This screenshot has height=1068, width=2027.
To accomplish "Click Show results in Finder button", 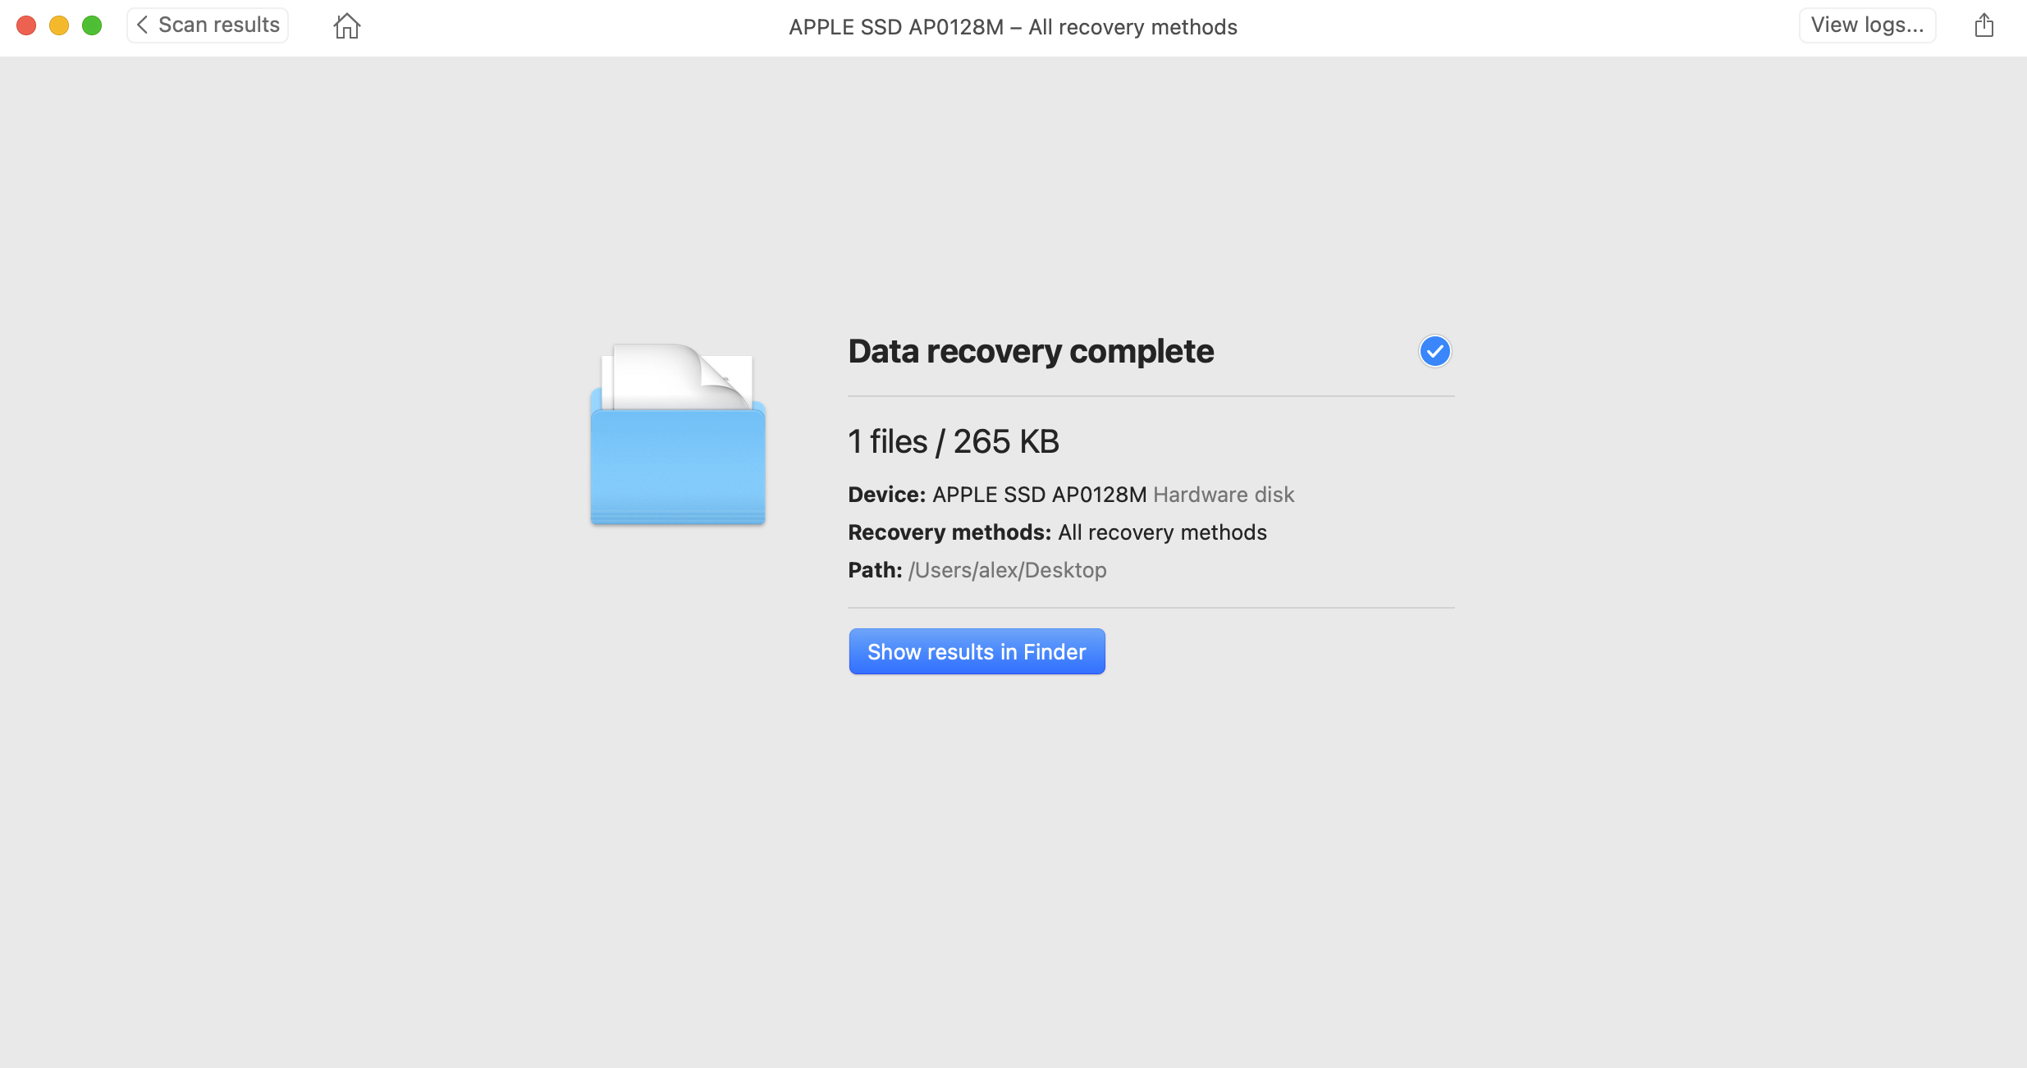I will coord(979,651).
